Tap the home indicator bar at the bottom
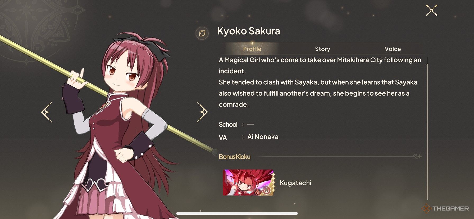Viewport: 474px width, 219px height. [237, 213]
